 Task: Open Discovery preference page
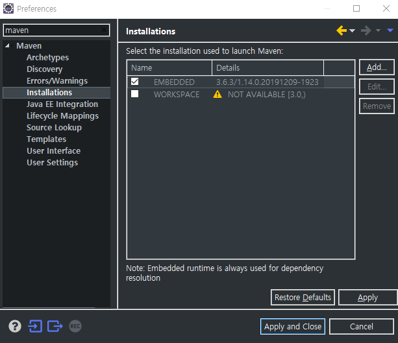click(45, 69)
